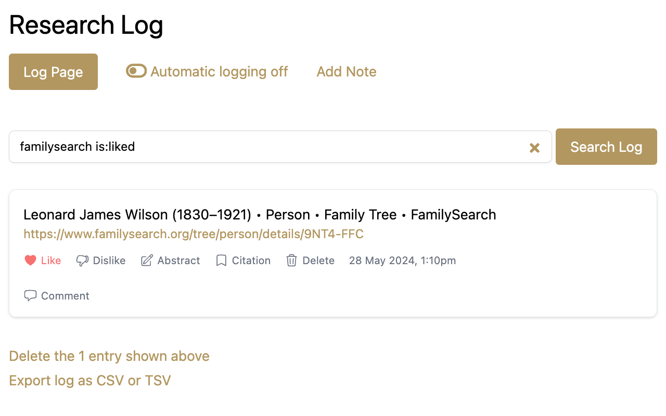The image size is (666, 416).
Task: Open the familysearch.org person details URL
Action: (x=194, y=234)
